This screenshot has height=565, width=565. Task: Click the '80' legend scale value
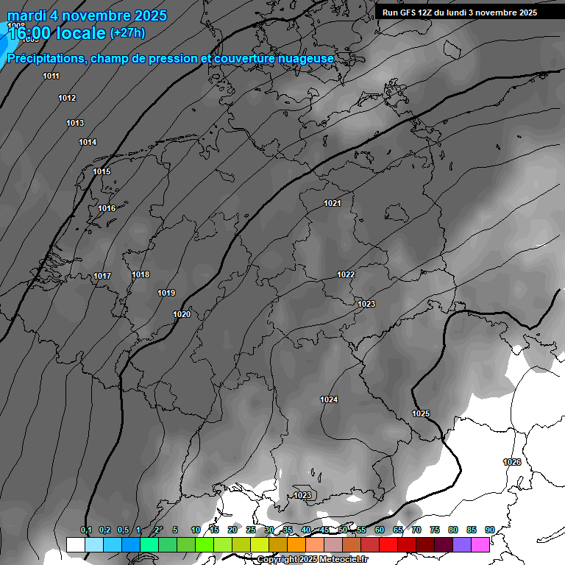pos(453,530)
